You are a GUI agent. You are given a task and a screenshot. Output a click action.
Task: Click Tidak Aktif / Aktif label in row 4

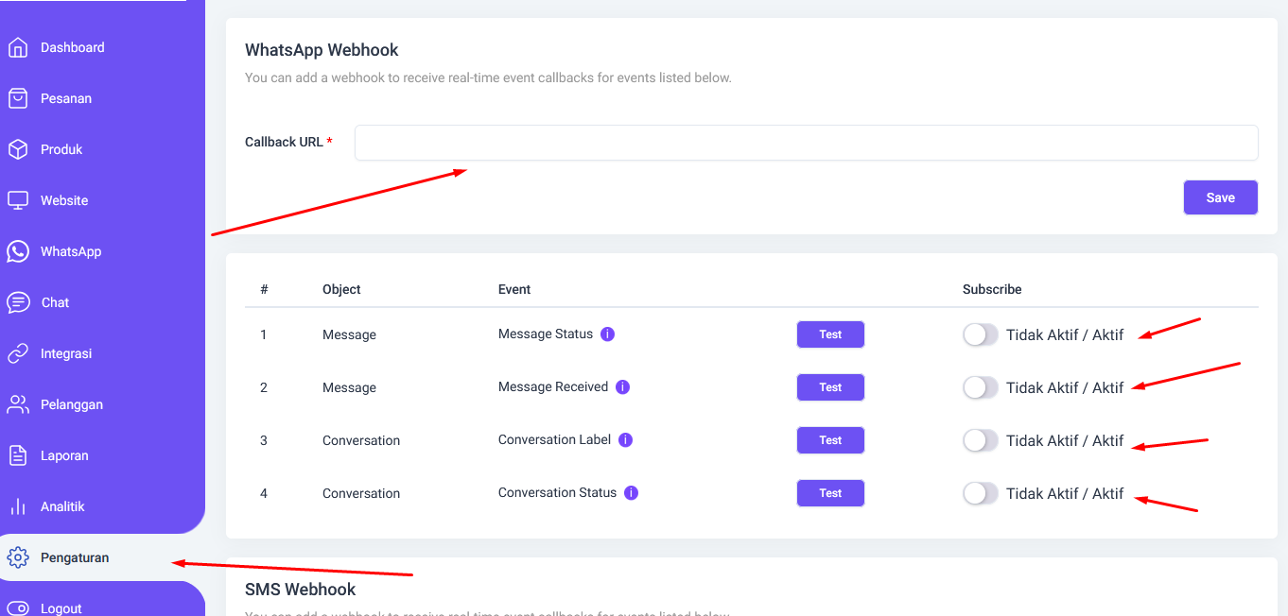(1065, 493)
